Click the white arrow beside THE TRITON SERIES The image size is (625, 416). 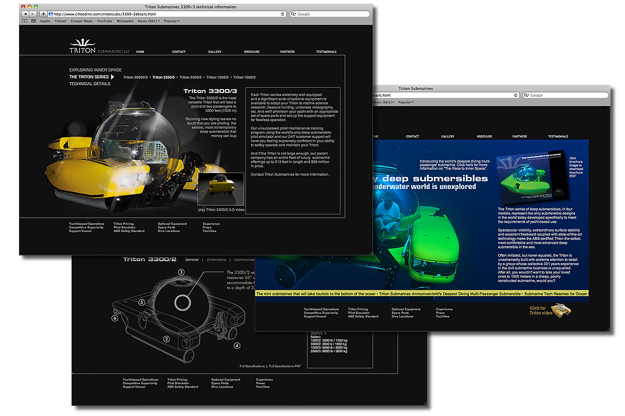(113, 77)
